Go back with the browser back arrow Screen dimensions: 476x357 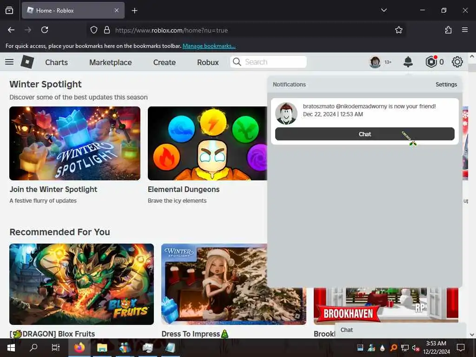coord(11,30)
